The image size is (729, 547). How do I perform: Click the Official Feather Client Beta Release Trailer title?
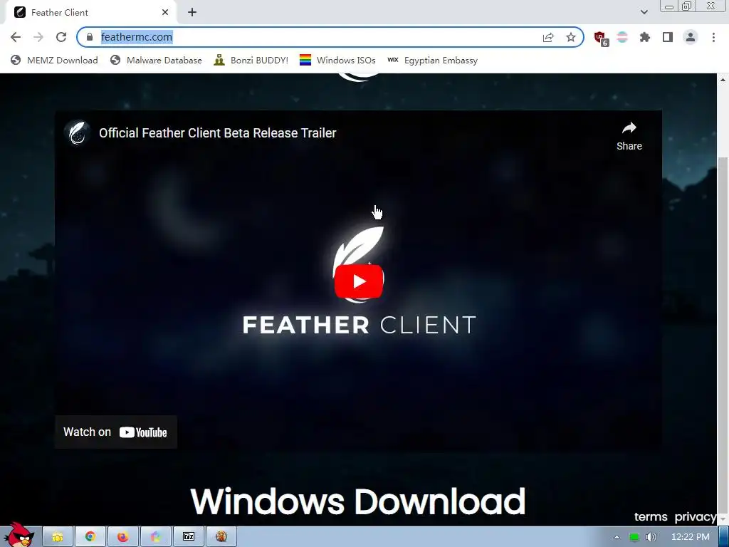coord(218,133)
